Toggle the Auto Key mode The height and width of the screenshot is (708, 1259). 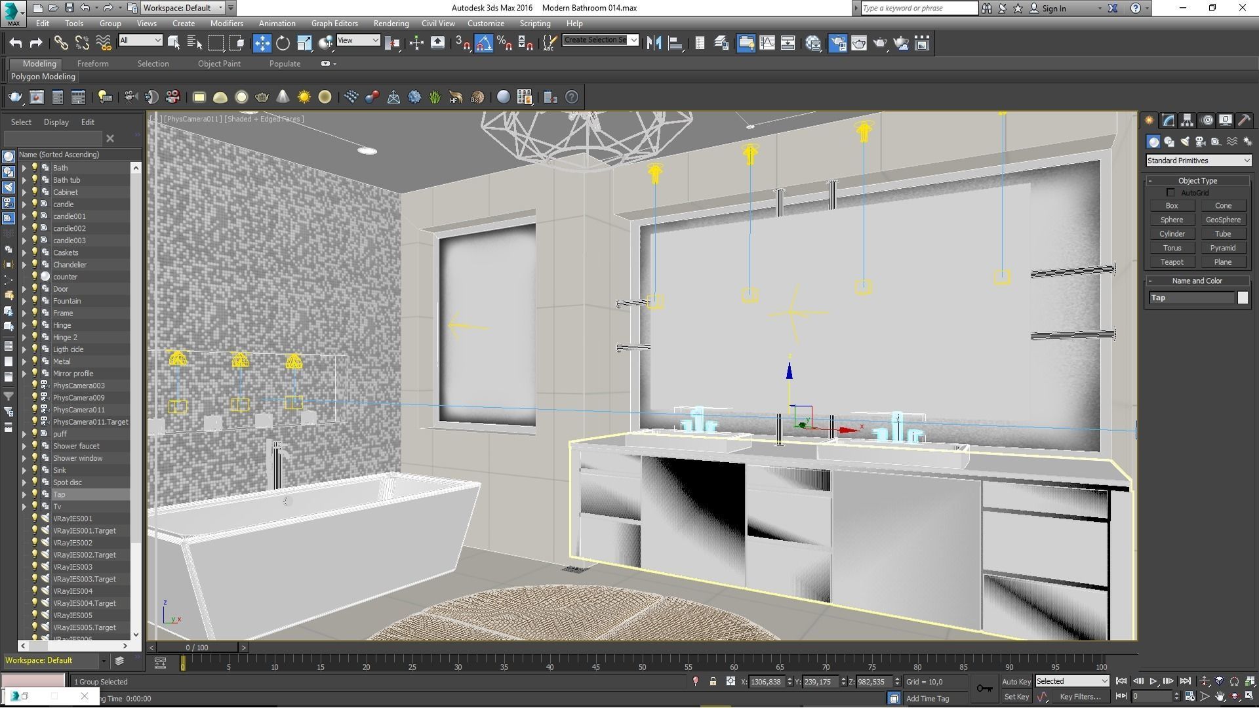tap(1016, 682)
